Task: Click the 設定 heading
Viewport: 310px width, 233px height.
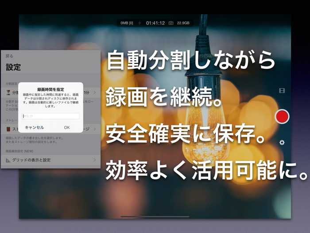Action: 13,67
